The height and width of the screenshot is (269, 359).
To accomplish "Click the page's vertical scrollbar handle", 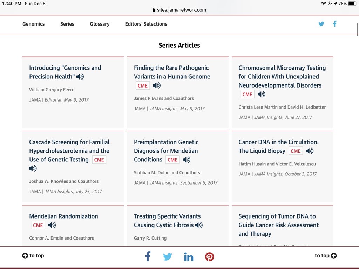I will 357,29.
